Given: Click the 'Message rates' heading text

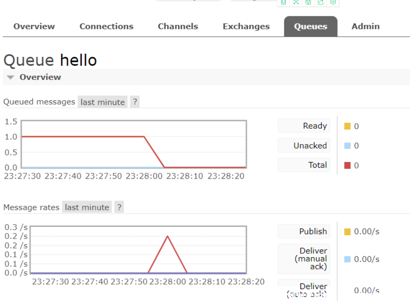Looking at the screenshot, I should (31, 207).
